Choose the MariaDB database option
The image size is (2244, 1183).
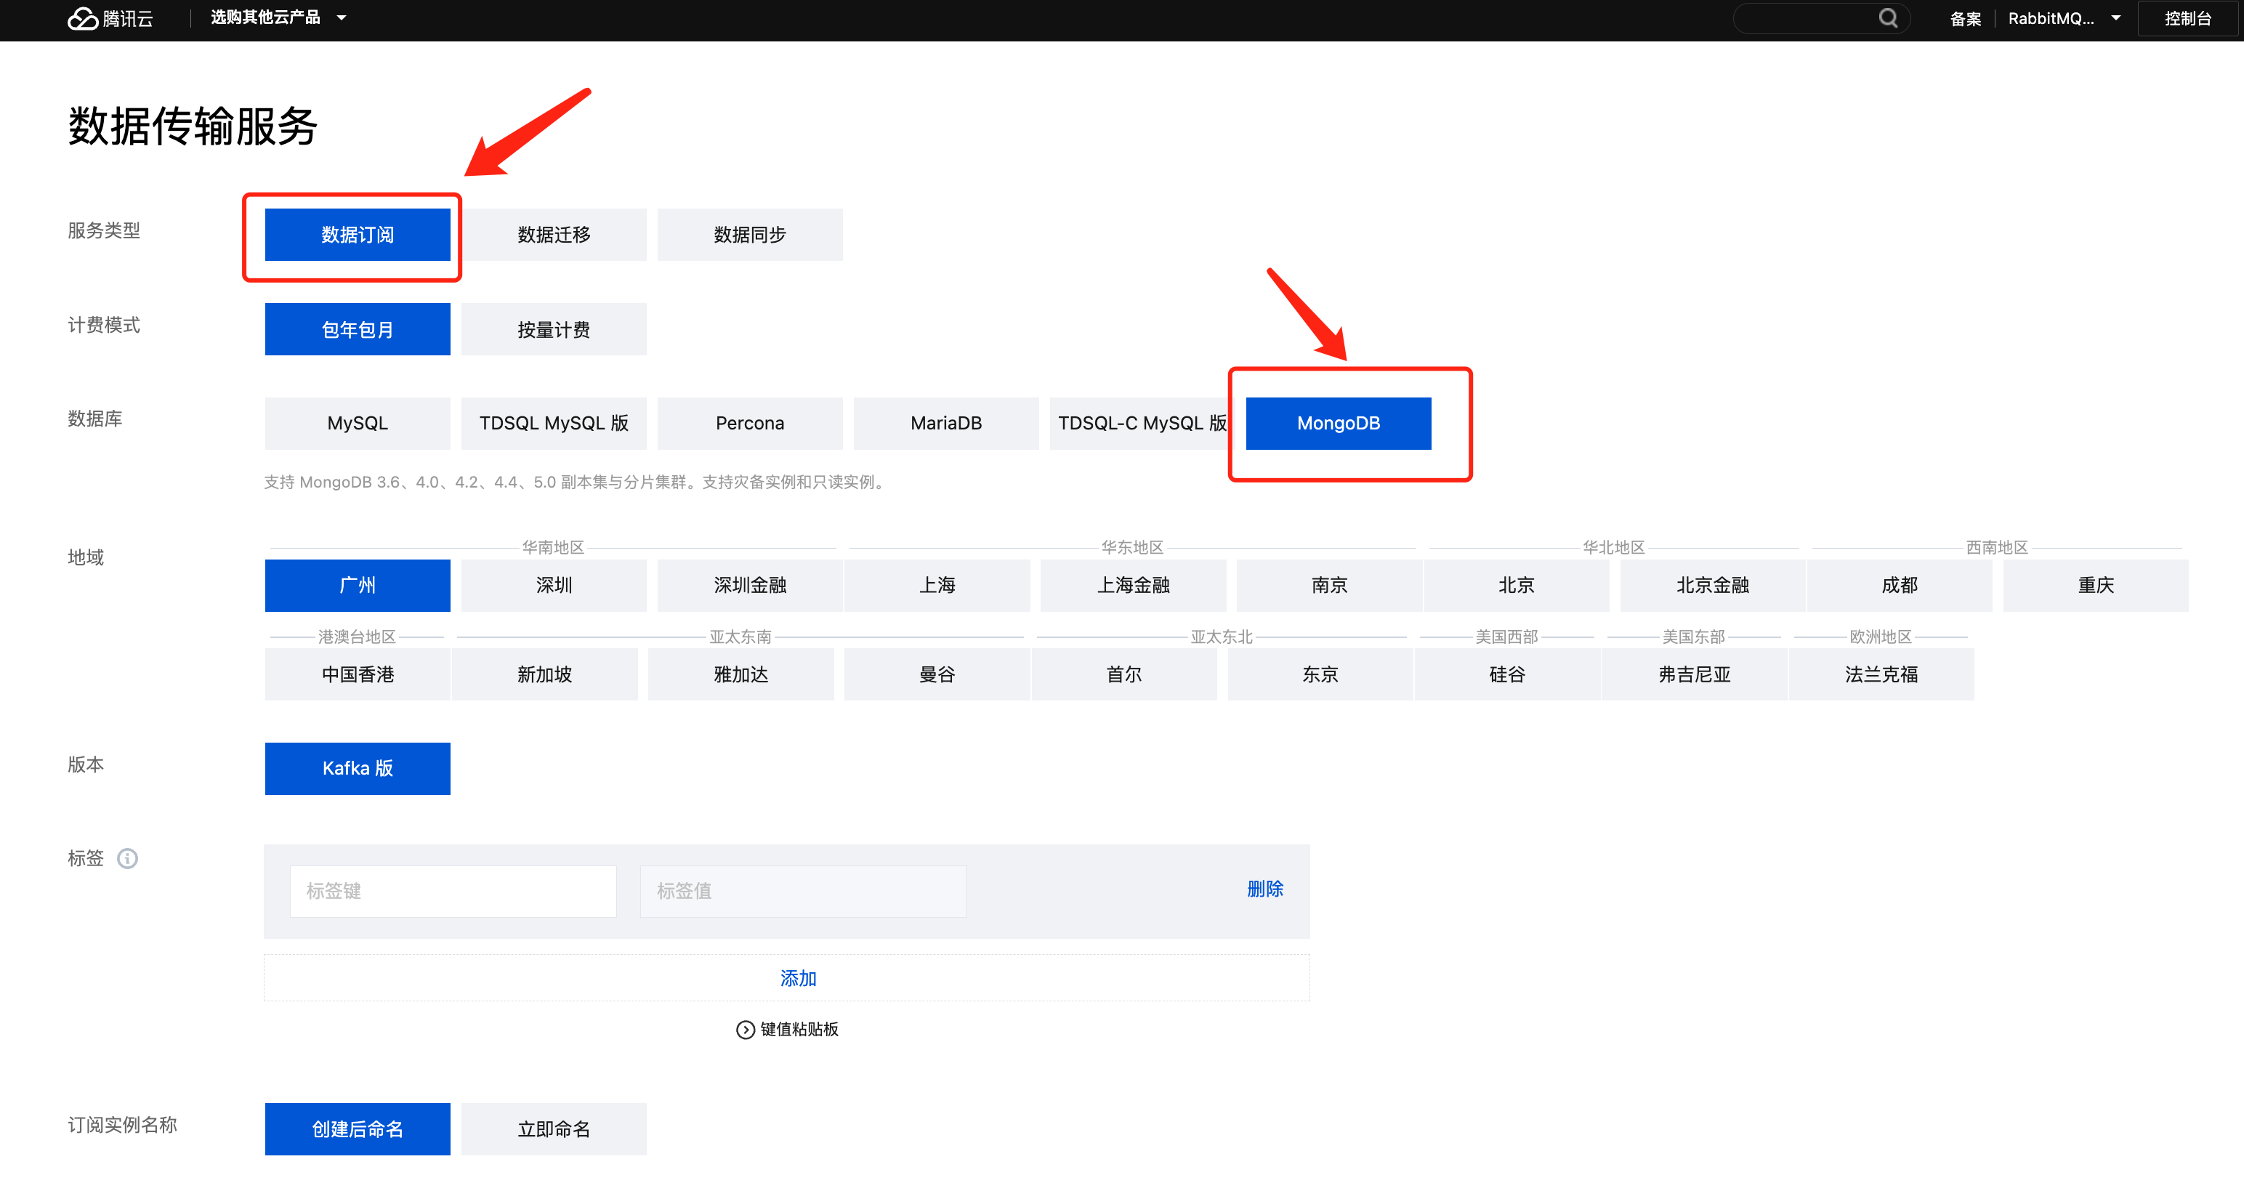coord(945,424)
